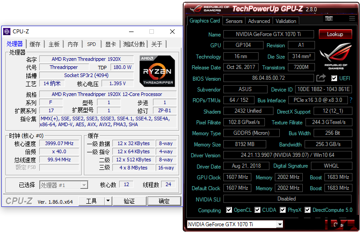Minimize the CPU-Z window
This screenshot has height=233, width=361.
(131, 32)
